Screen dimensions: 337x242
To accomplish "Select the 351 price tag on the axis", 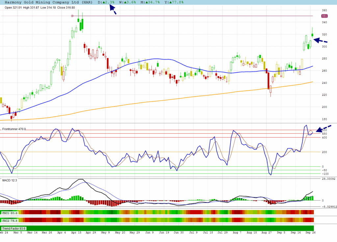I will 324,16.
